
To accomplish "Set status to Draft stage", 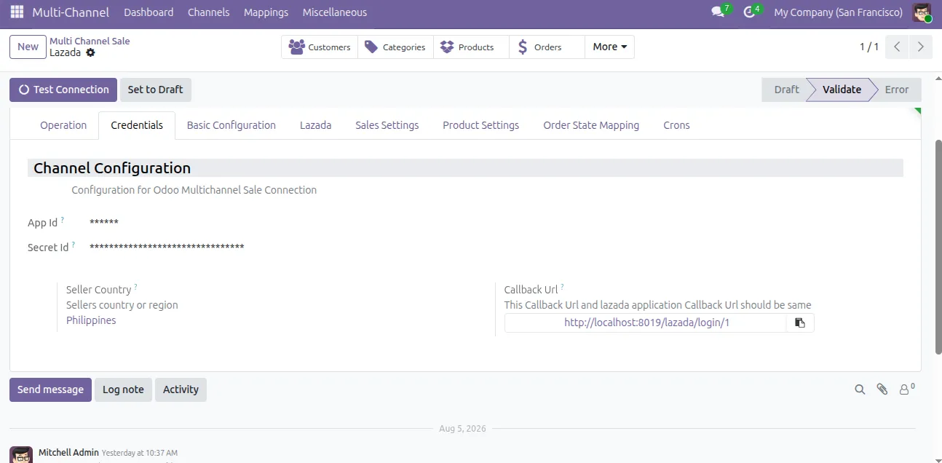I will click(786, 90).
